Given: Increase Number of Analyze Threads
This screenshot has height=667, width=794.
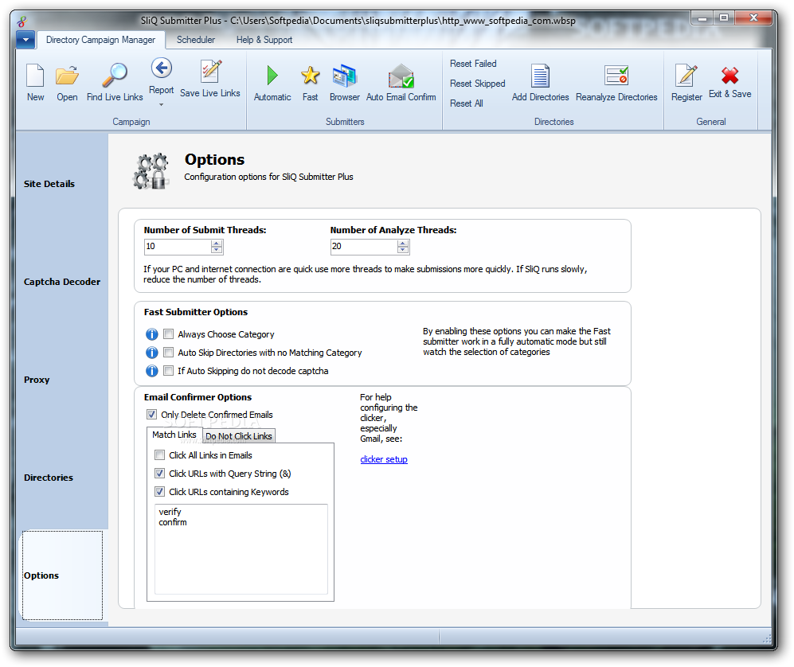Looking at the screenshot, I should pos(402,244).
